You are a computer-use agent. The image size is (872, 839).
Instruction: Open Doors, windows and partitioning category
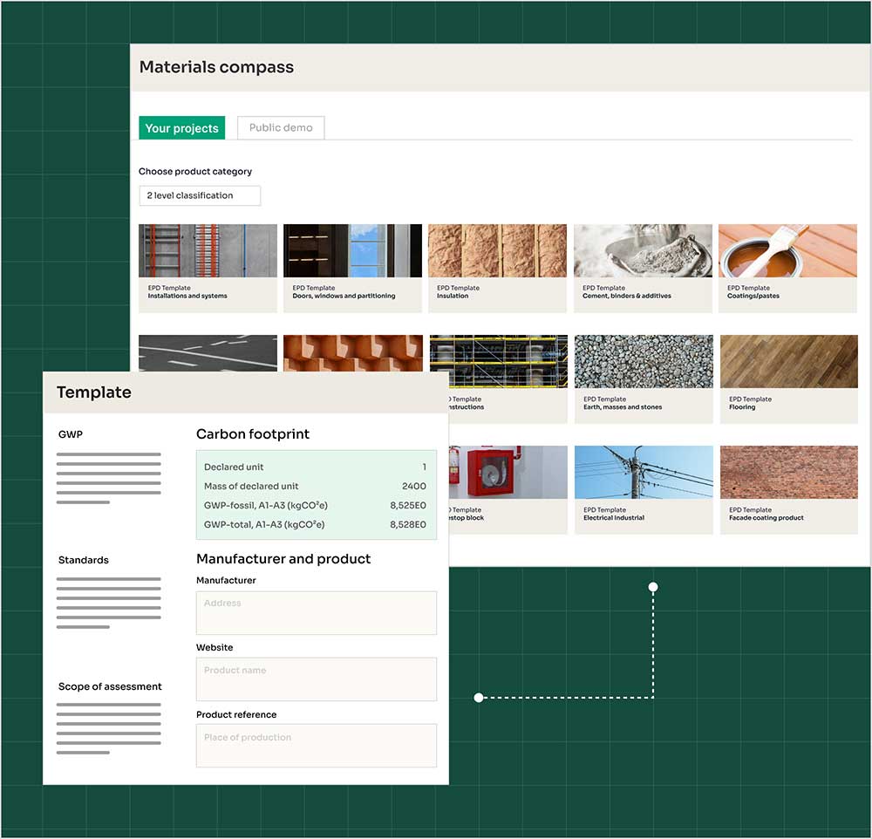(352, 268)
